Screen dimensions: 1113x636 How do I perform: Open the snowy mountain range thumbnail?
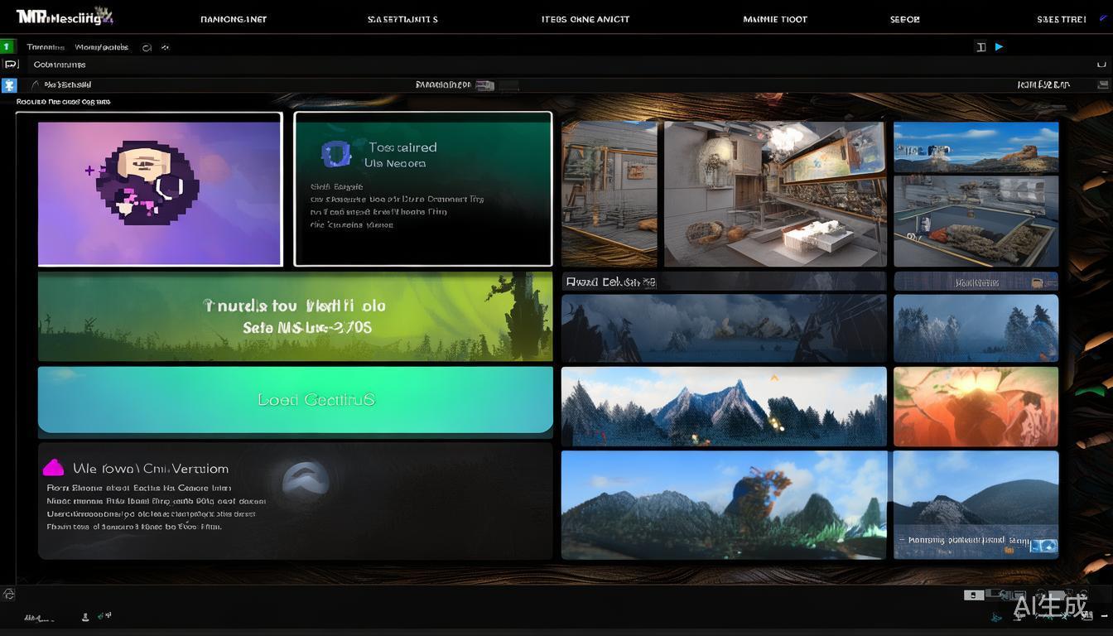click(x=723, y=407)
